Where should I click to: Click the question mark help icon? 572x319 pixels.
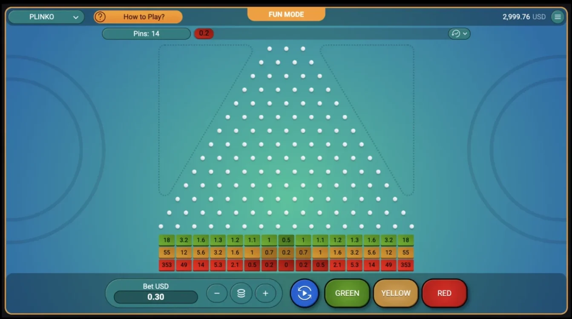(100, 17)
